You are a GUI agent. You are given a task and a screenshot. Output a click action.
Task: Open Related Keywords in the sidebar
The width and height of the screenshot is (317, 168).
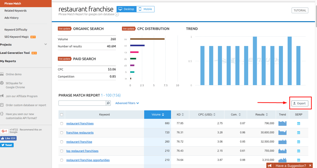click(x=15, y=11)
